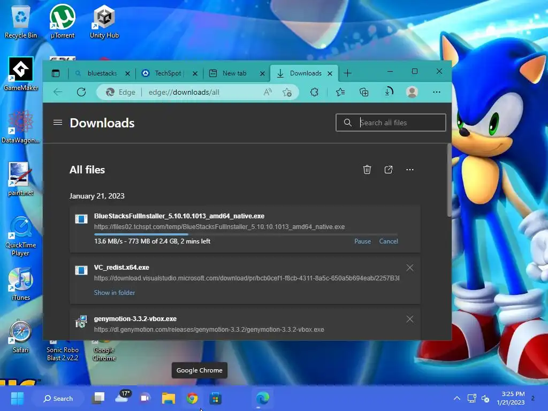Image resolution: width=548 pixels, height=411 pixels.
Task: Open the Downloads toolbar icon
Action: 389,92
